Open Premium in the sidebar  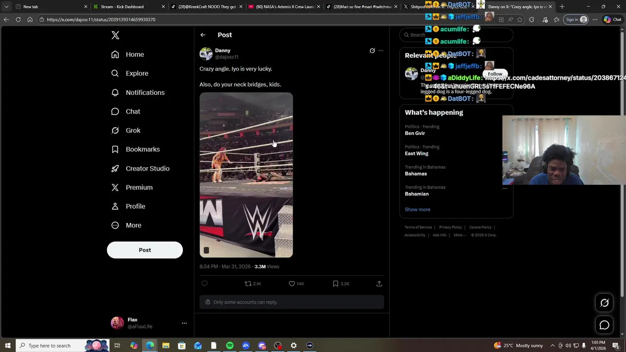(132, 187)
